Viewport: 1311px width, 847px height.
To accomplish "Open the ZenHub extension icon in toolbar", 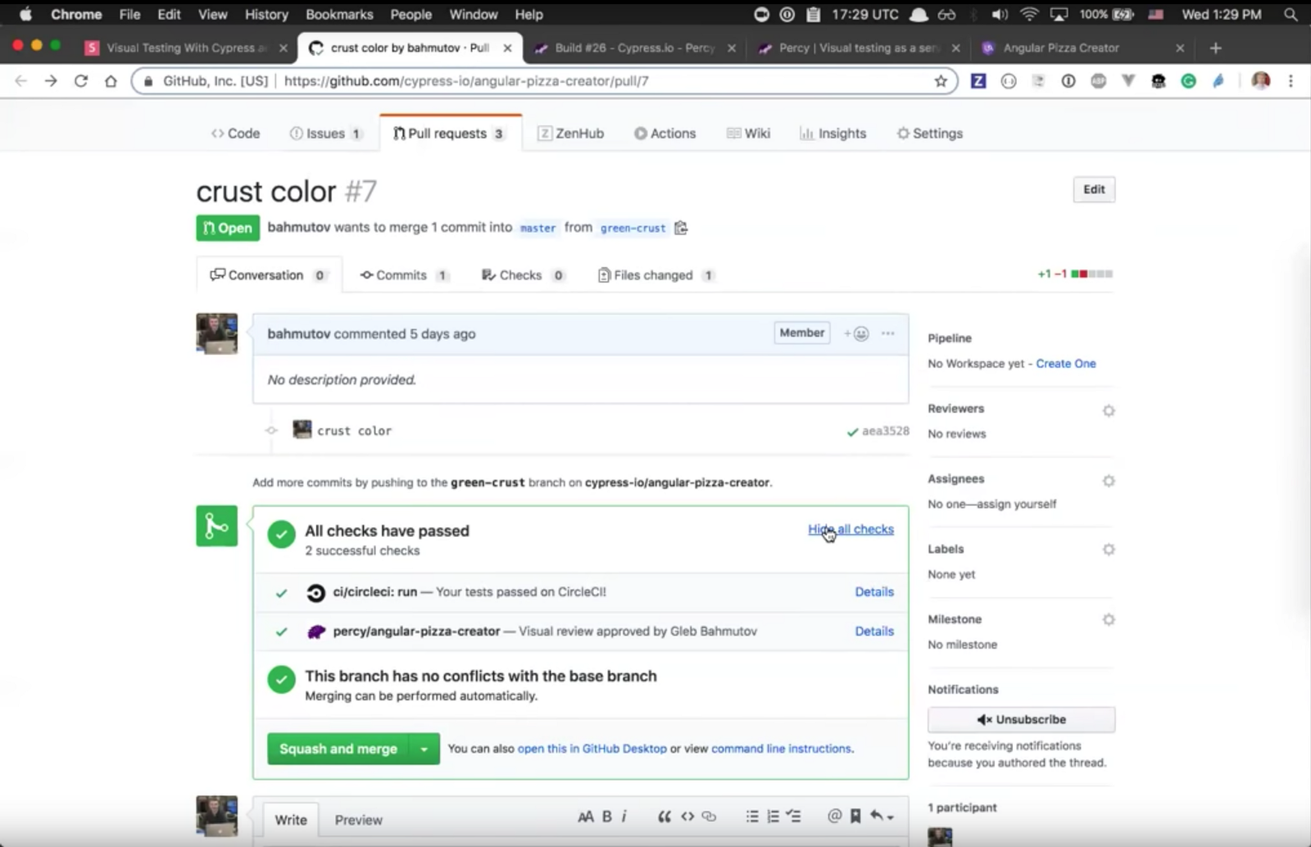I will pos(978,81).
